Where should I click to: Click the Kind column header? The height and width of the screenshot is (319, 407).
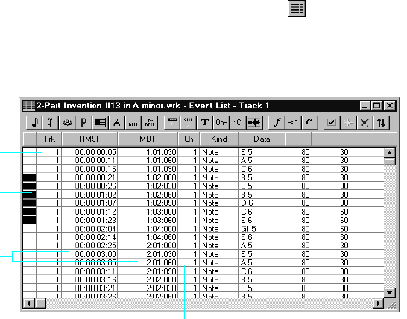click(219, 139)
